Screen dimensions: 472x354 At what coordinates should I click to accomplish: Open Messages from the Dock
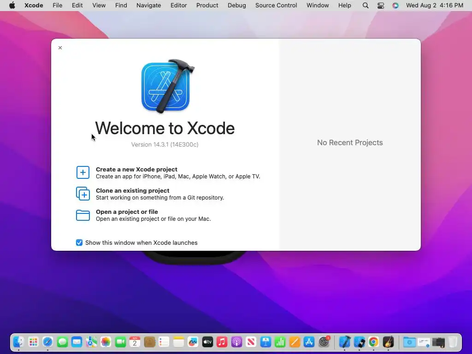coord(62,342)
